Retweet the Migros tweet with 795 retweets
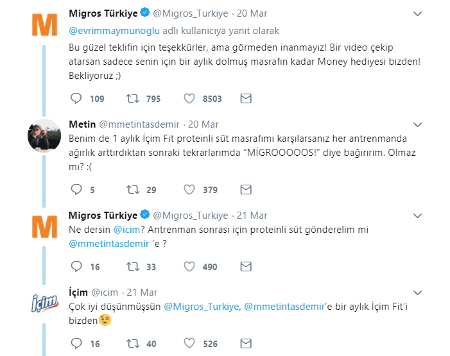This screenshot has width=450, height=356. (x=134, y=99)
